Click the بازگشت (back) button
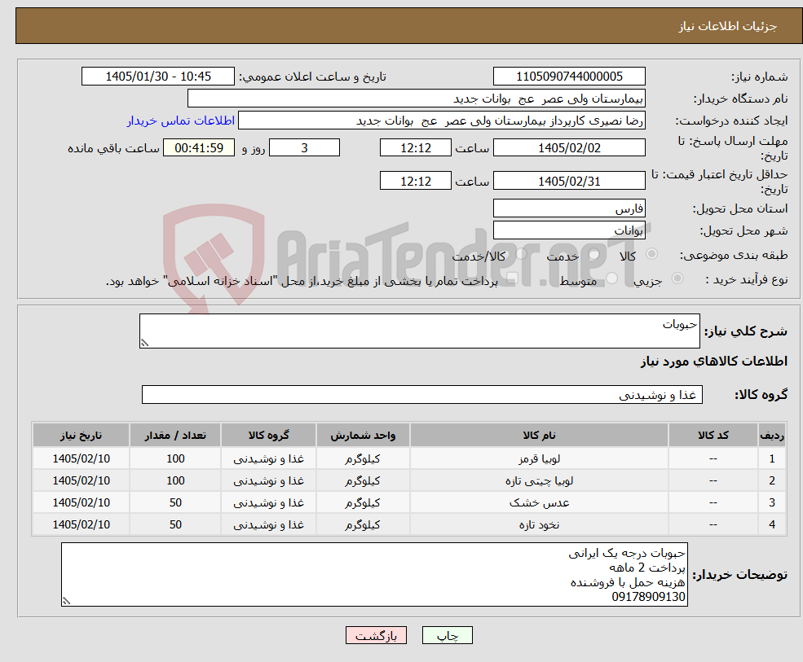 [x=376, y=635]
